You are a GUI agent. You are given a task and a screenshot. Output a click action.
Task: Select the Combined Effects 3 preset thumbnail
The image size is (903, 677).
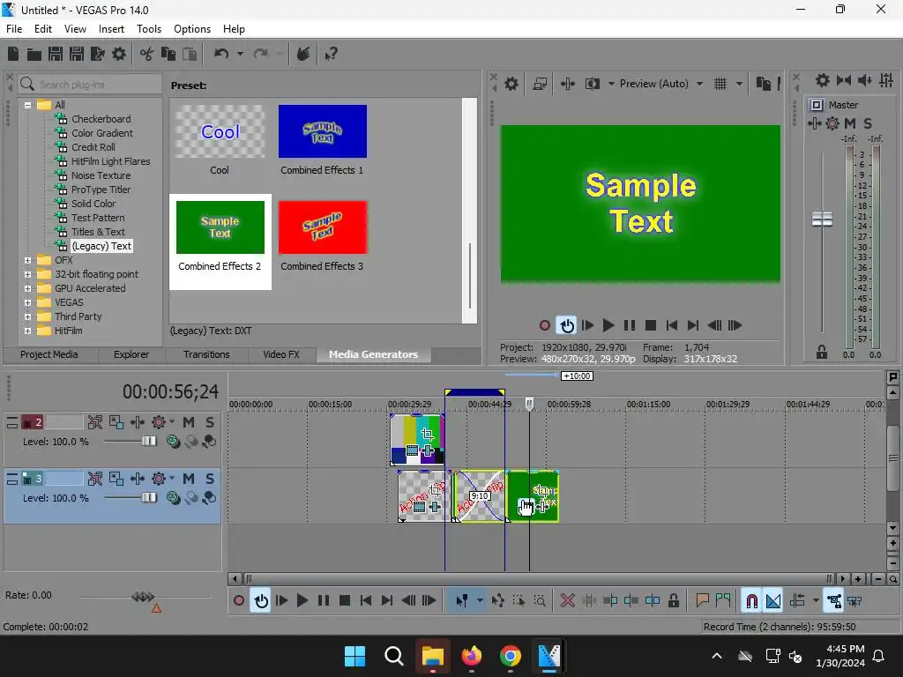[x=323, y=227]
